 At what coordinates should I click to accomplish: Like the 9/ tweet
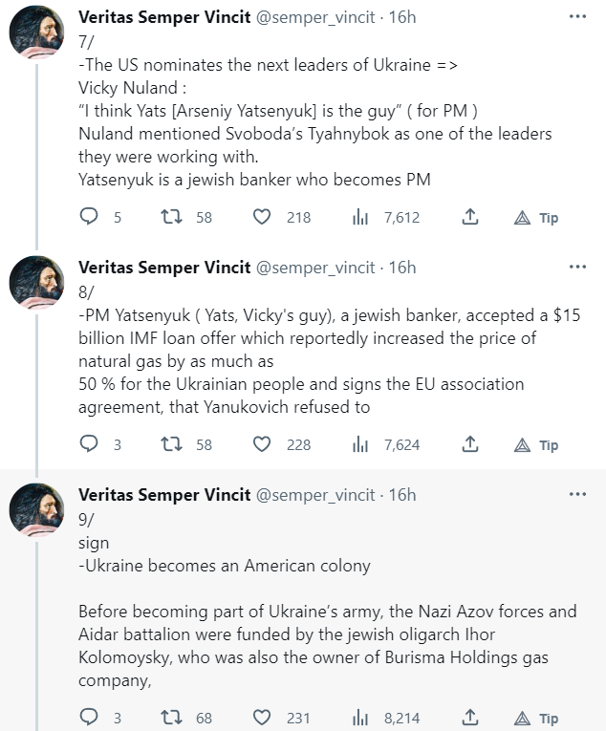pyautogui.click(x=262, y=718)
